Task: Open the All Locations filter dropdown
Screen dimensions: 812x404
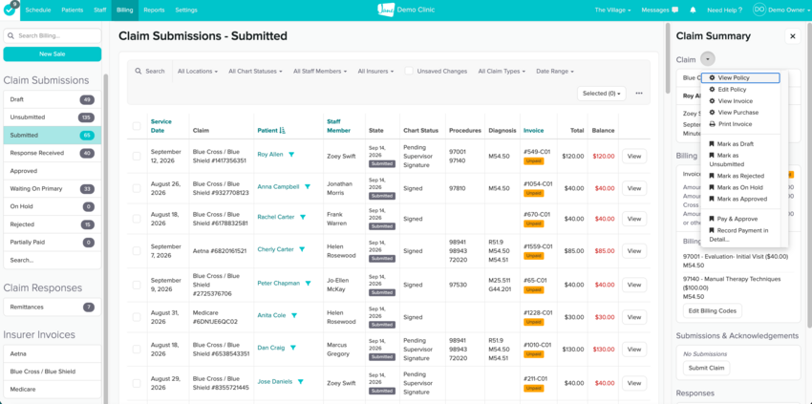Action: coord(198,71)
